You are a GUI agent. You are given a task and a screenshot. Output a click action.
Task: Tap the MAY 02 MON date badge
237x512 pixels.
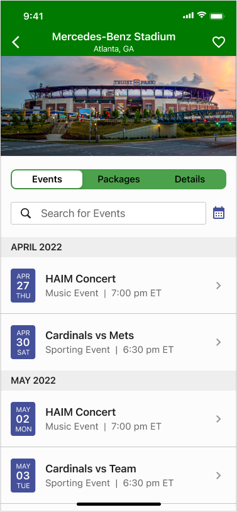point(23,419)
